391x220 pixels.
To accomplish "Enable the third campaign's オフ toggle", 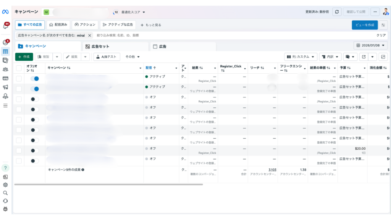I will click(35, 99).
